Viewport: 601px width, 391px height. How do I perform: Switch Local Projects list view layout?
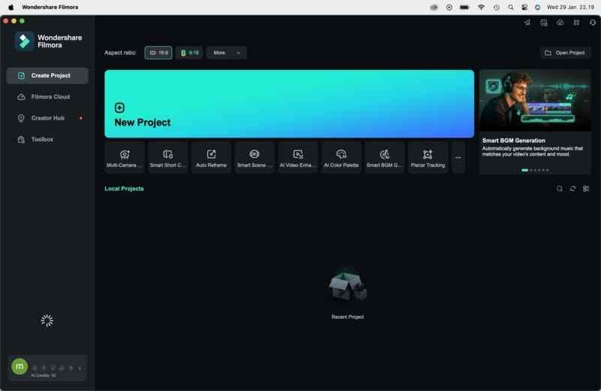[586, 189]
